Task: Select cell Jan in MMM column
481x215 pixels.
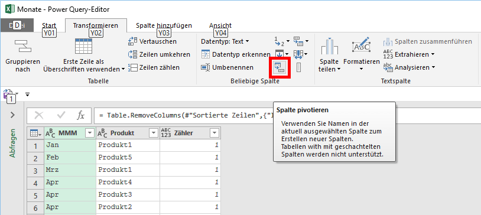Action: coord(70,145)
